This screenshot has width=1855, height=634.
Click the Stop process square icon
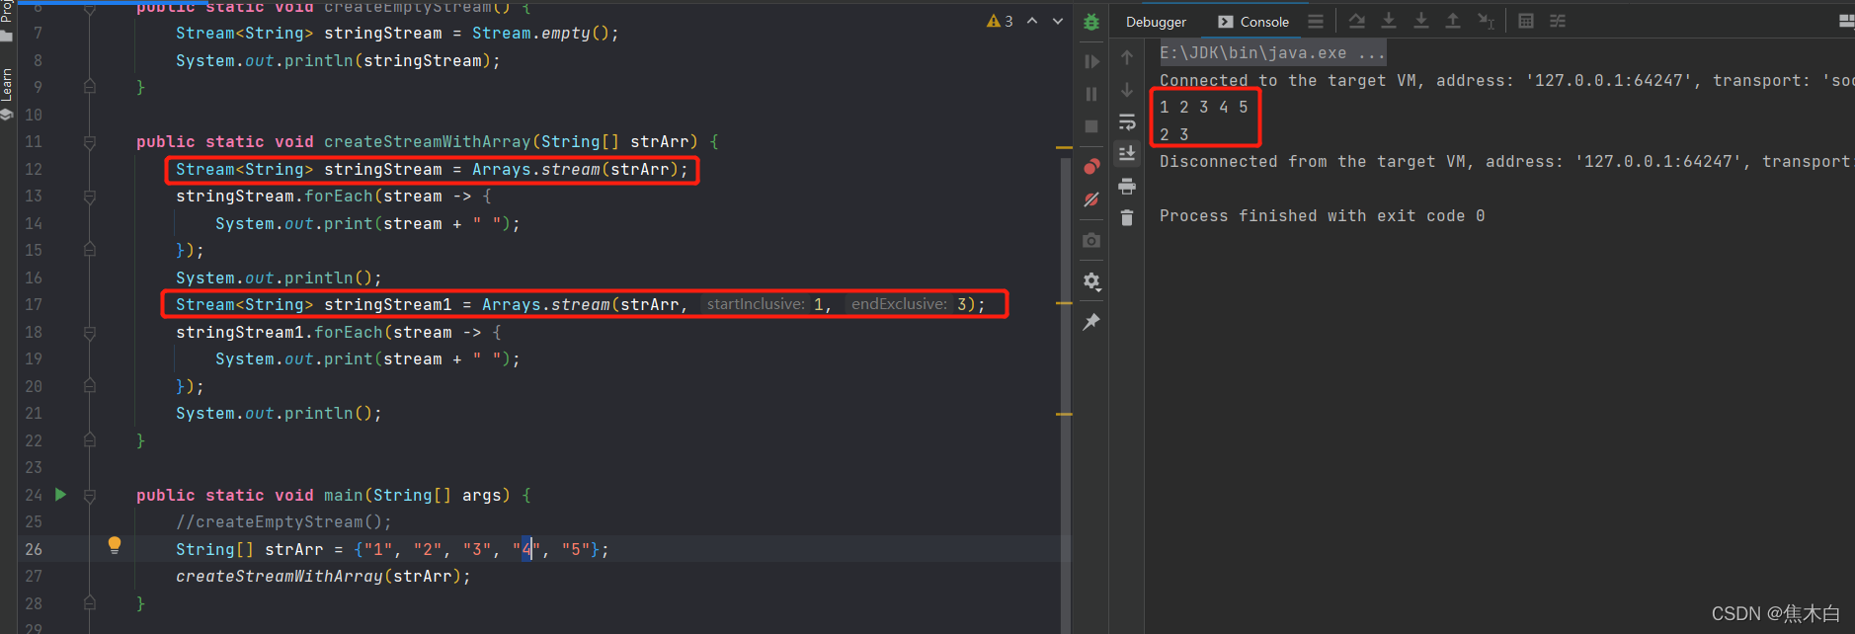1091,126
